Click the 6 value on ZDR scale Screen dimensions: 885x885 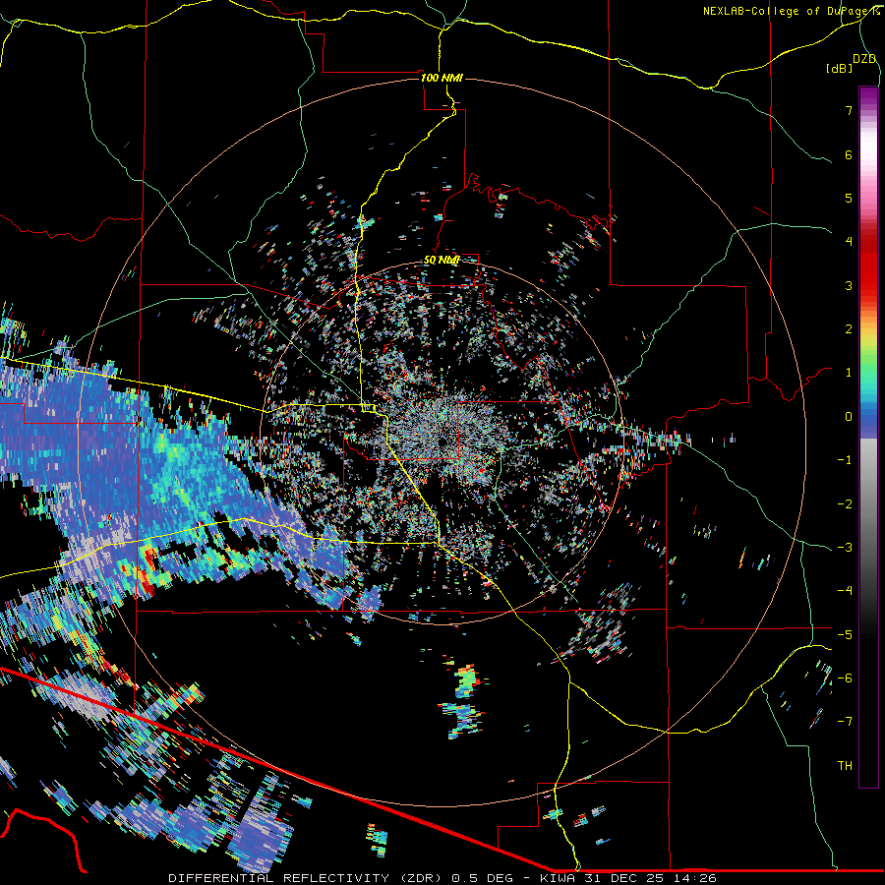tap(849, 154)
